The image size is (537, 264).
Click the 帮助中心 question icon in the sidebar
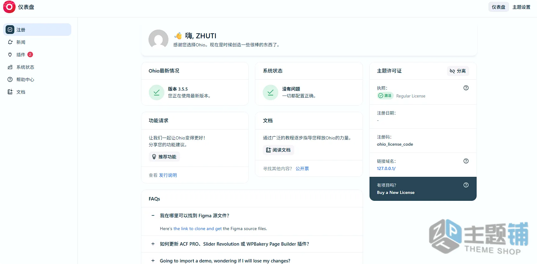click(10, 79)
